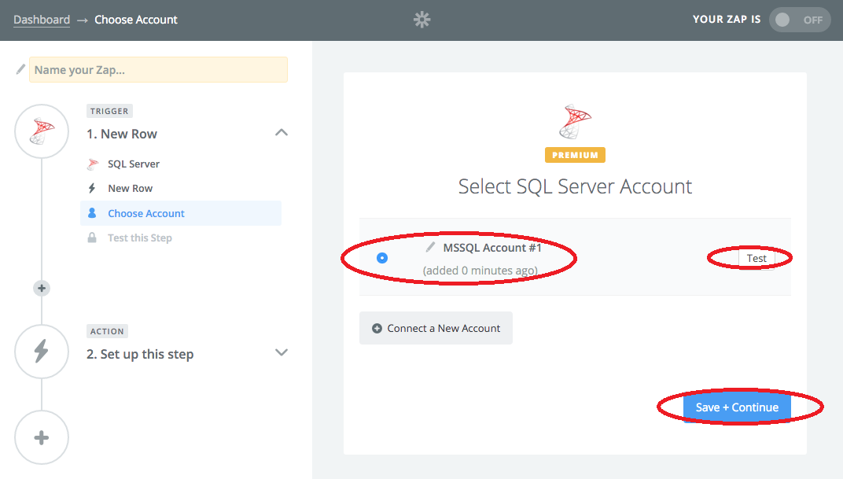Viewport: 843px width, 479px height.
Task: Open the SQL Server app menu item
Action: (133, 164)
